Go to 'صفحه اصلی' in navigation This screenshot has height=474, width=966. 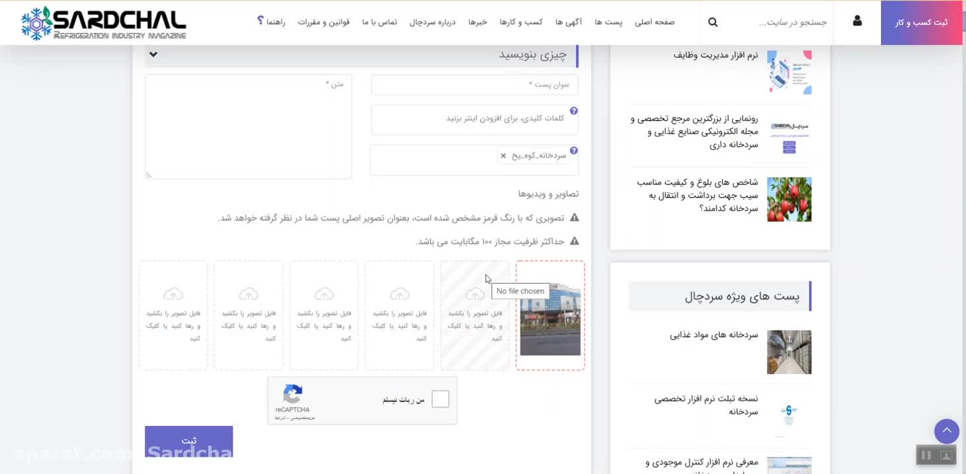tap(654, 22)
